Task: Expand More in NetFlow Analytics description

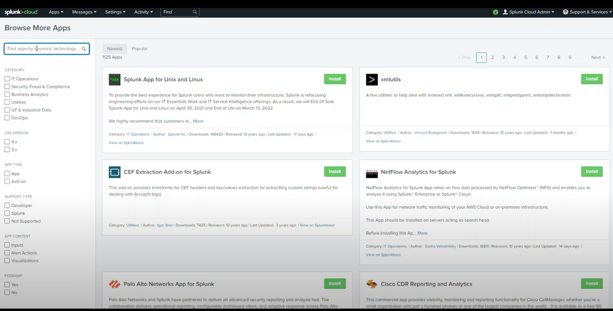Action: pos(422,233)
